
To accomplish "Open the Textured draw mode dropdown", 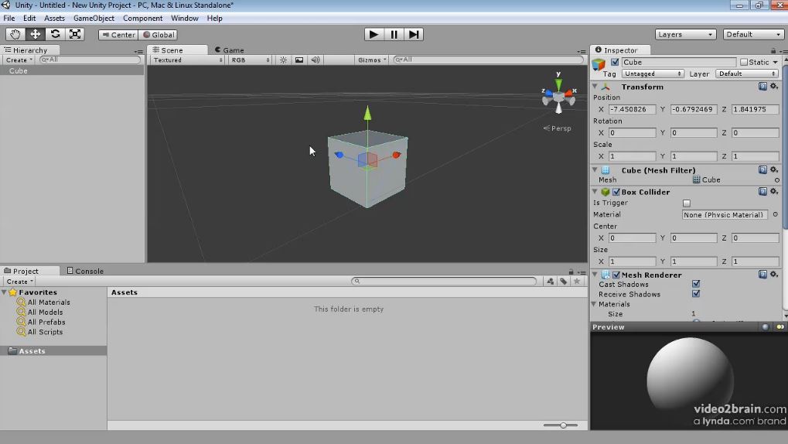I will pyautogui.click(x=187, y=60).
